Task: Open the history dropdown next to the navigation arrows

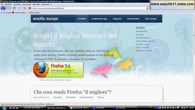Action: pyautogui.click(x=10, y=8)
